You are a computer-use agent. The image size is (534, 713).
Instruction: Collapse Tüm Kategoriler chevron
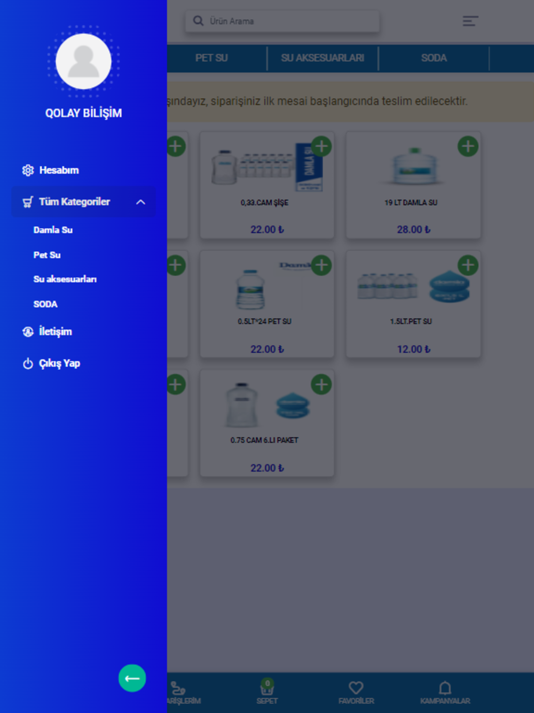[140, 202]
